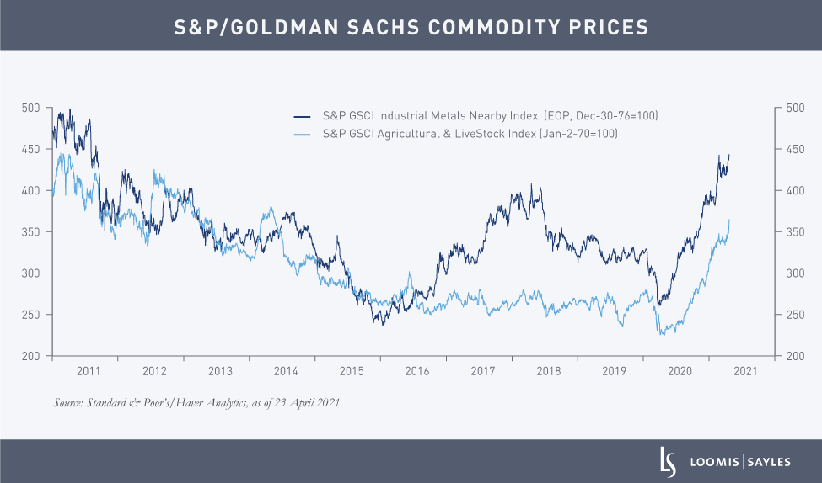Click the 2021 label on the x-axis

pyautogui.click(x=746, y=371)
